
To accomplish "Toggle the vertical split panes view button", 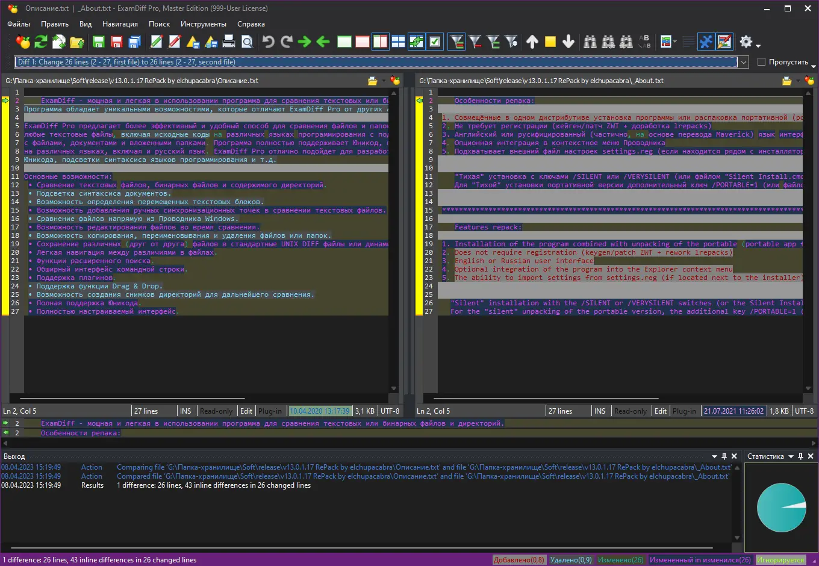I will (380, 42).
